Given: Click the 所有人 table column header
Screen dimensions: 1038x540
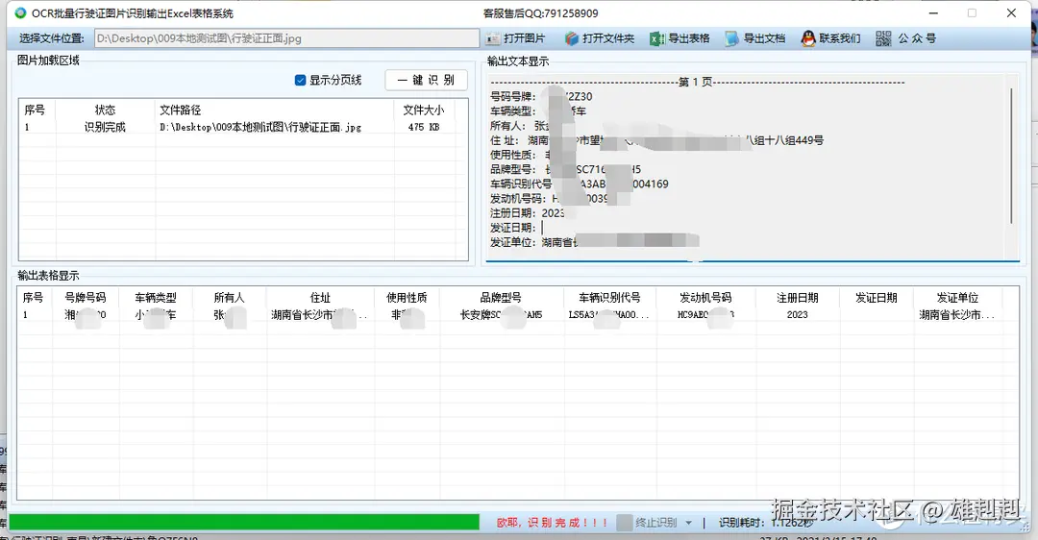Looking at the screenshot, I should tap(229, 298).
